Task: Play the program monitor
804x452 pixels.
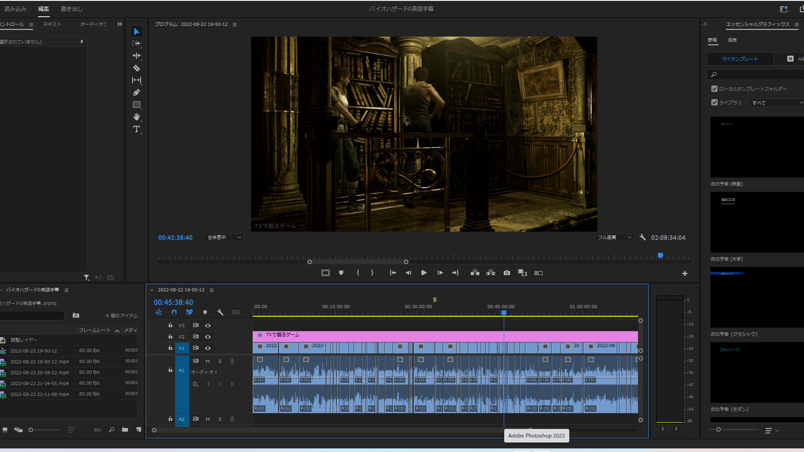Action: click(x=424, y=273)
